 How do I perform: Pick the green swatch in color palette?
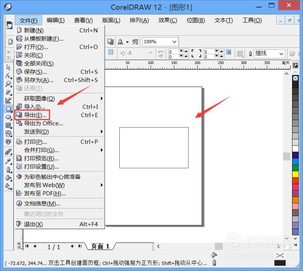[x=295, y=168]
